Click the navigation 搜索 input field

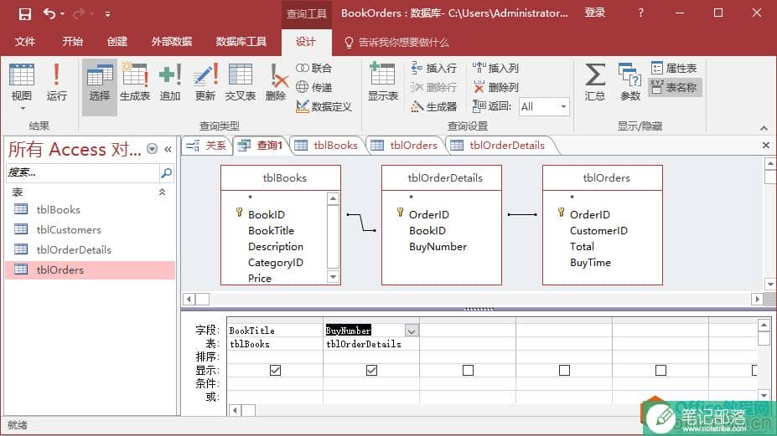[82, 172]
